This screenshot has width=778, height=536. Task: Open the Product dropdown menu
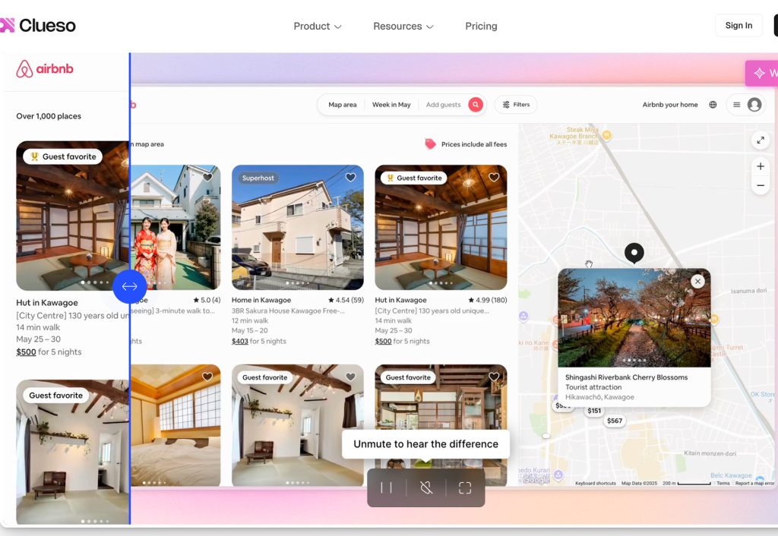[x=317, y=26]
